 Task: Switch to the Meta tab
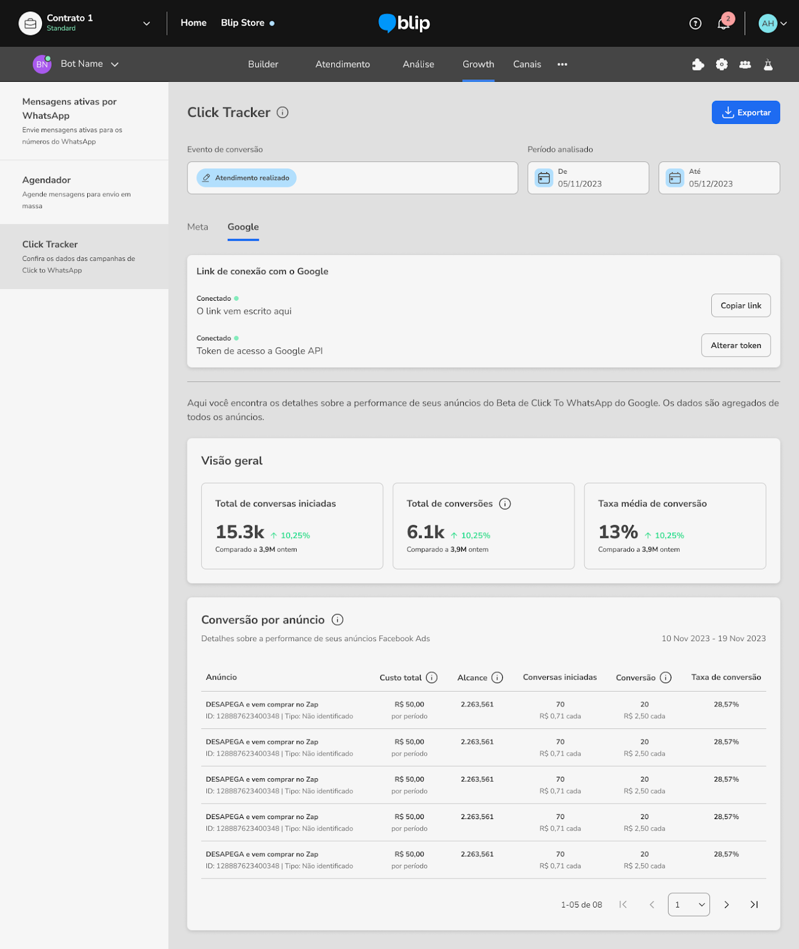tap(198, 227)
